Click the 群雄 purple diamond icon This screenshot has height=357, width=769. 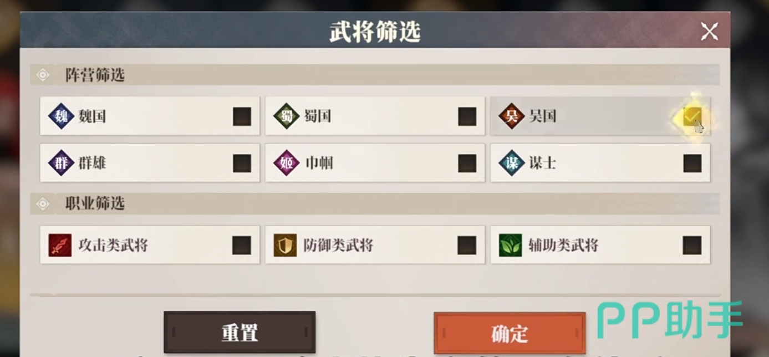coord(61,163)
